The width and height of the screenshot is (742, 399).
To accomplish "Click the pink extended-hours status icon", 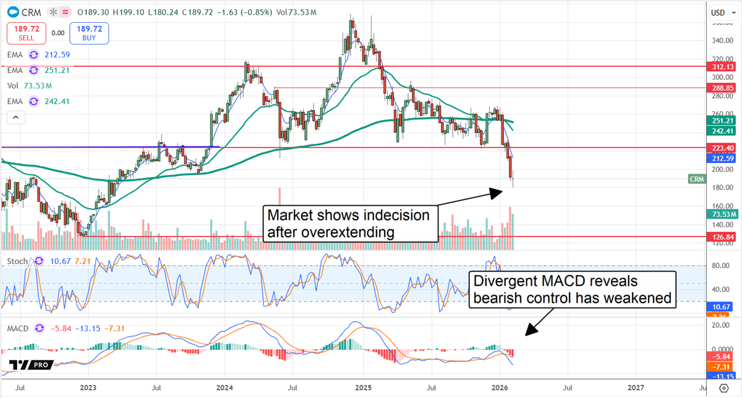I will coord(64,12).
